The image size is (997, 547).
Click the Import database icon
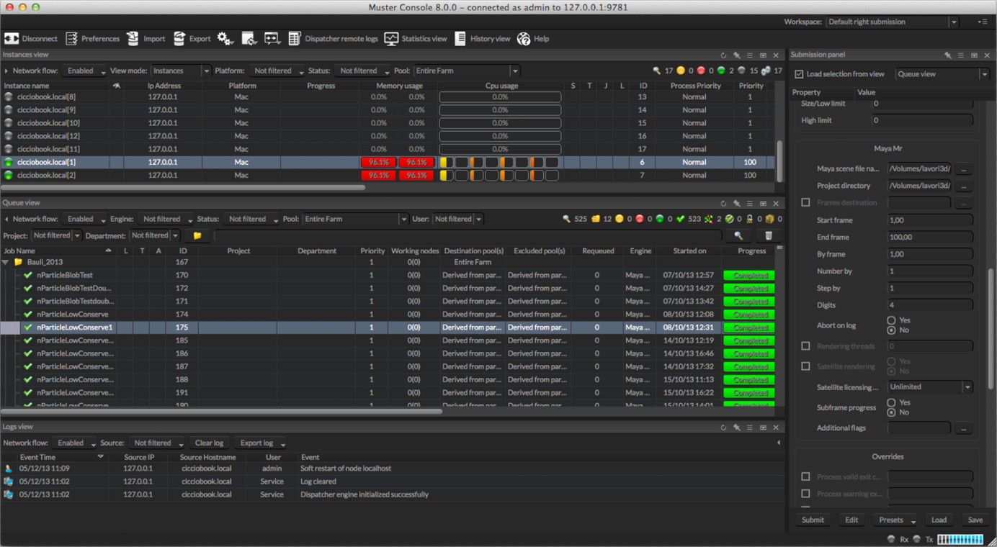[x=133, y=39]
